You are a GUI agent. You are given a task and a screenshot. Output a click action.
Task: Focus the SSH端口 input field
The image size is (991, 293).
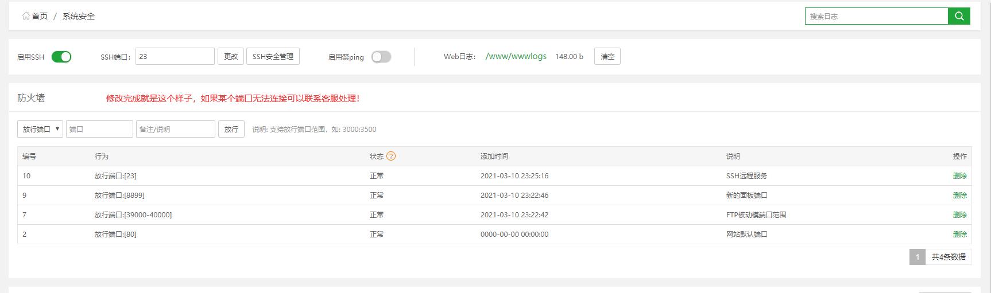pyautogui.click(x=175, y=57)
